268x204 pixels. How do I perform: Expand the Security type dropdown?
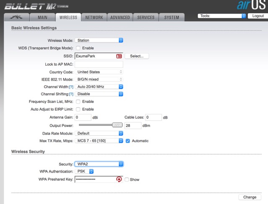pos(99,164)
